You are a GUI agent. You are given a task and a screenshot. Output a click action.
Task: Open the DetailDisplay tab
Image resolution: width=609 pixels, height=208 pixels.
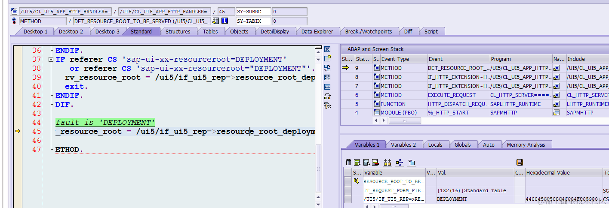coord(275,31)
